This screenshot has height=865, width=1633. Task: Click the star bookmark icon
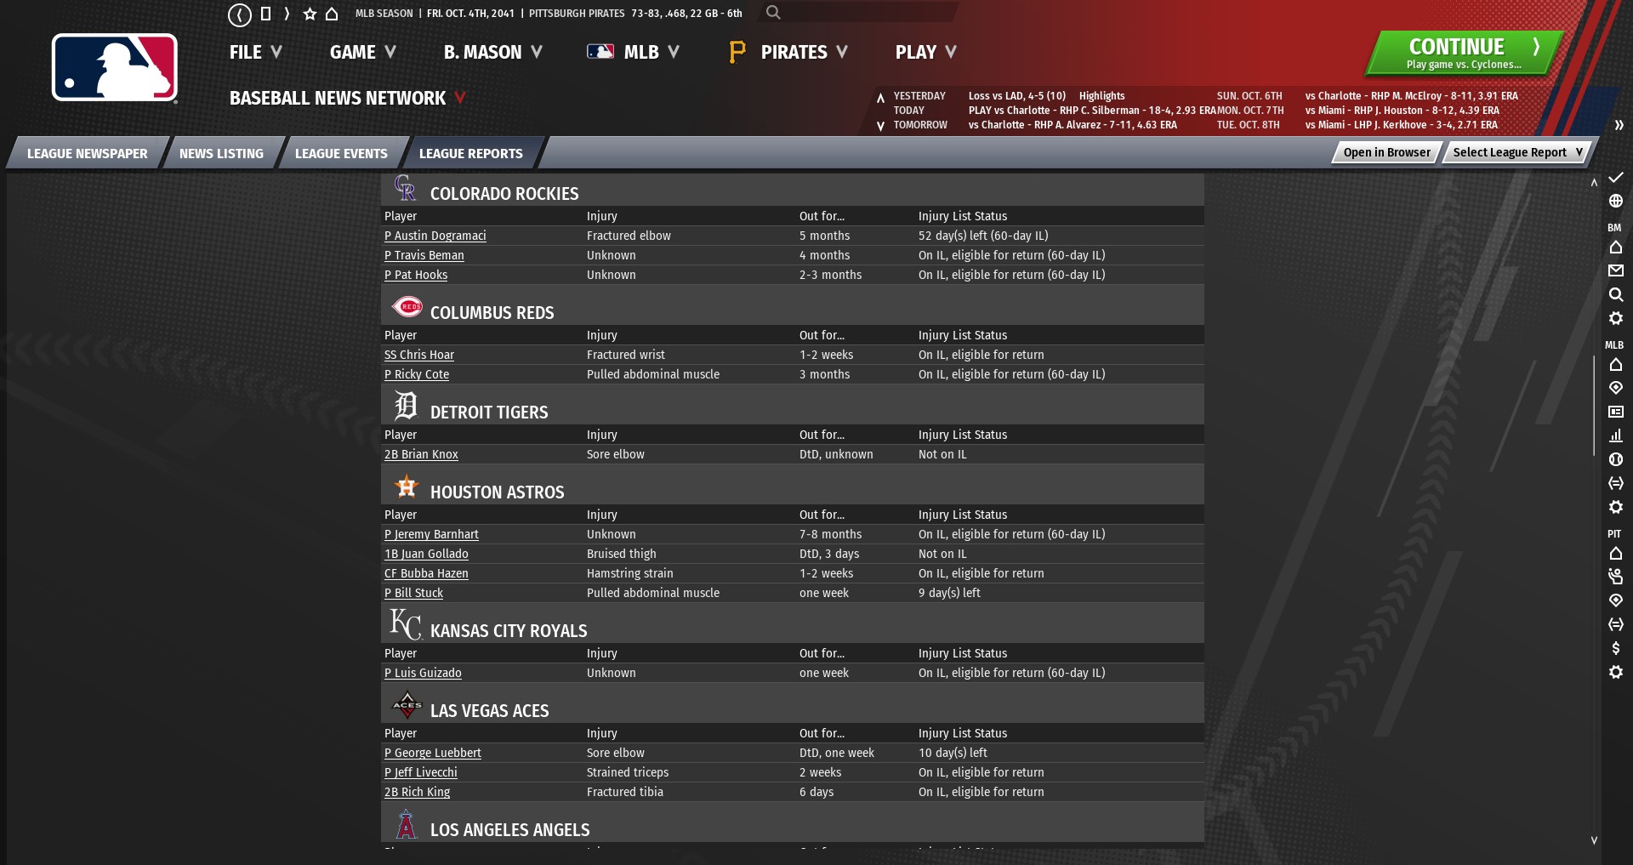[x=310, y=14]
